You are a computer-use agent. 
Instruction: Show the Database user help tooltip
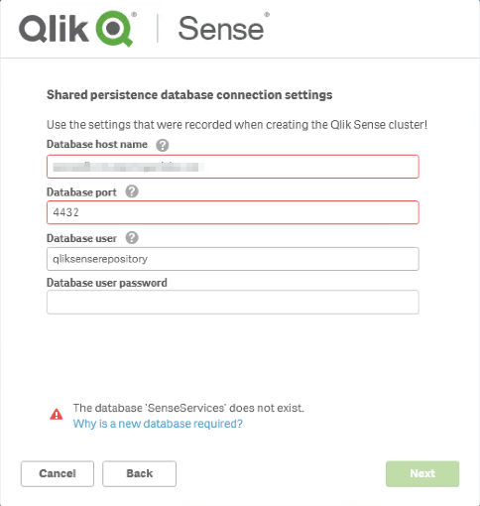click(132, 238)
